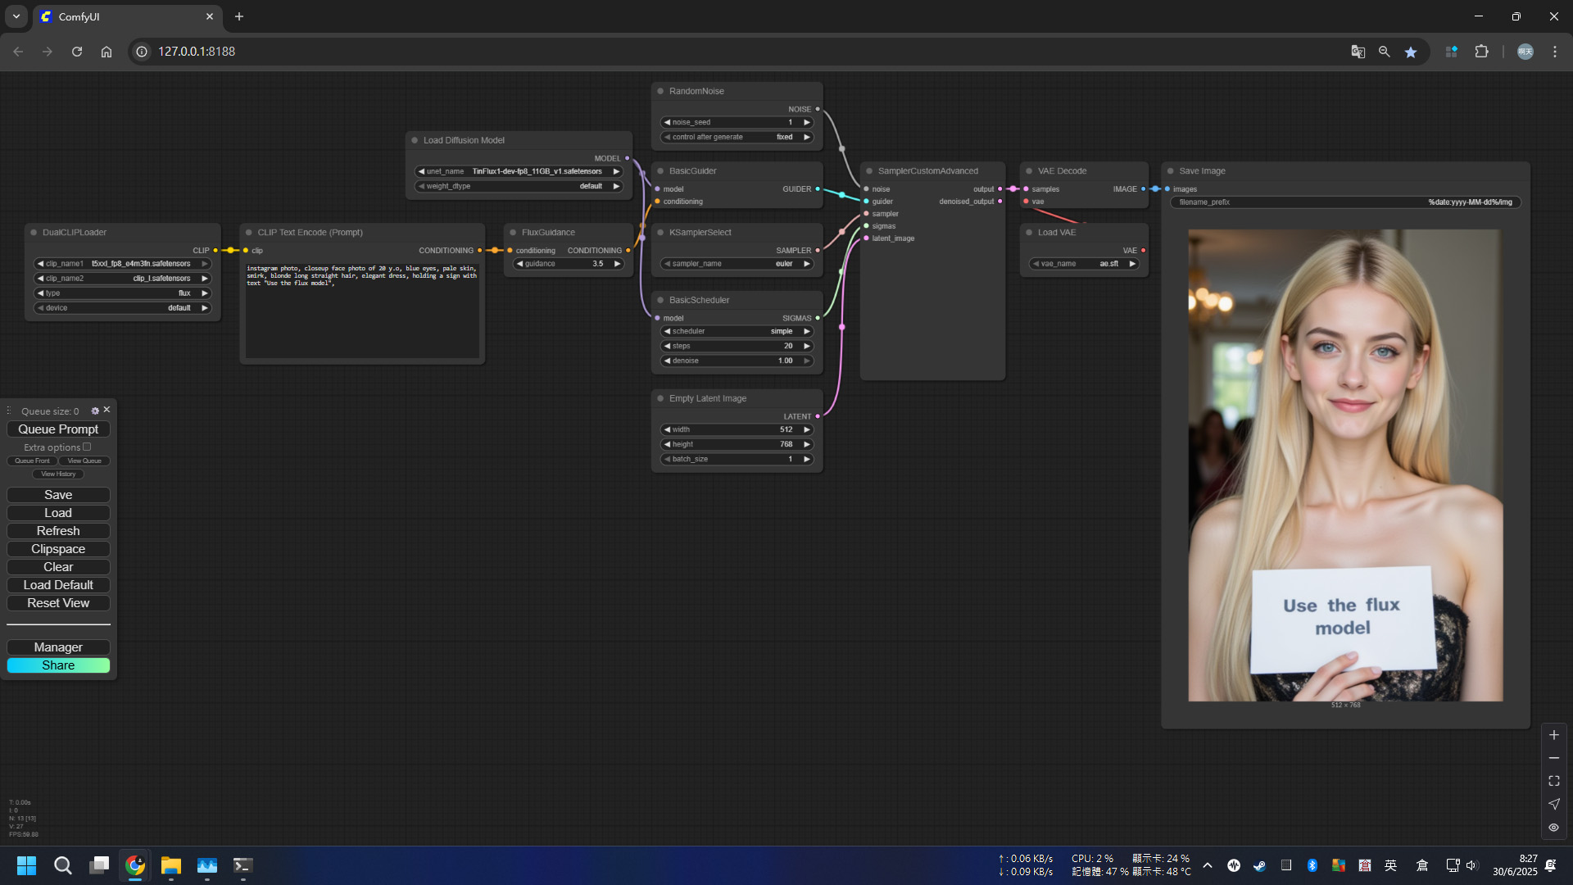The height and width of the screenshot is (885, 1573).
Task: Open the Manager button
Action: pyautogui.click(x=58, y=647)
